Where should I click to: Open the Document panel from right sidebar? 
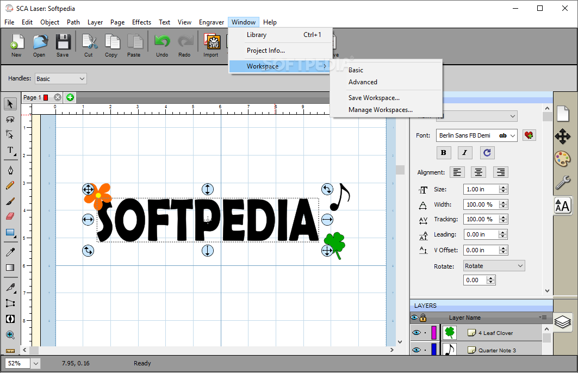coord(563,114)
